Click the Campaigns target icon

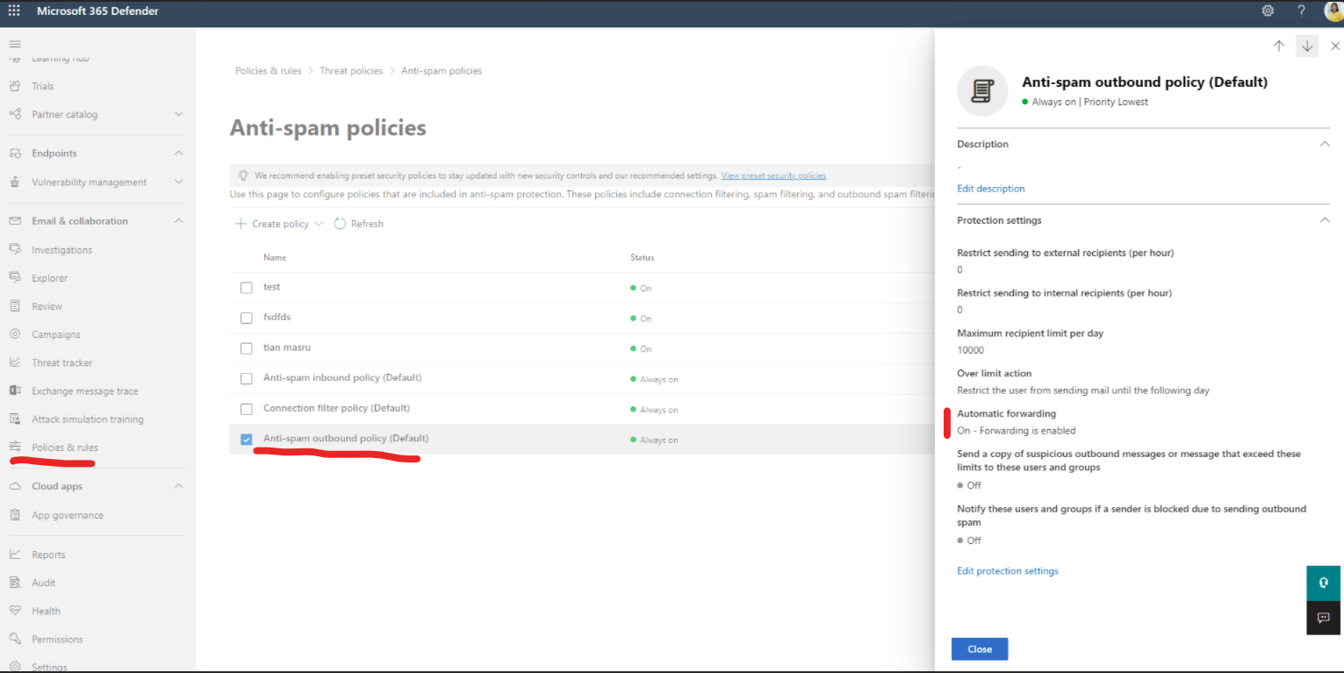[15, 334]
